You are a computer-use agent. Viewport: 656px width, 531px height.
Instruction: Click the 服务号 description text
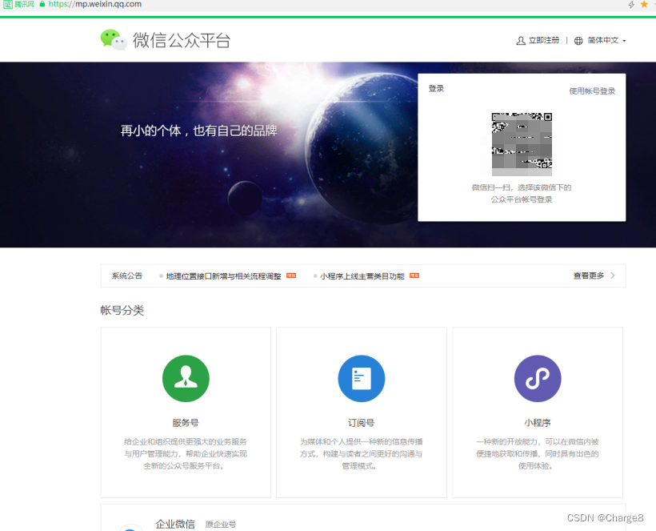pyautogui.click(x=186, y=453)
